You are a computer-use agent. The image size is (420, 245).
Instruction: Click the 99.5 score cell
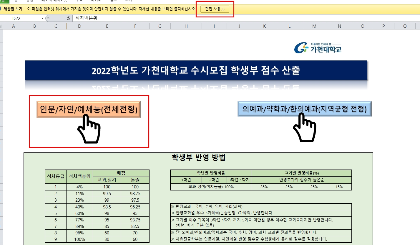(107, 193)
